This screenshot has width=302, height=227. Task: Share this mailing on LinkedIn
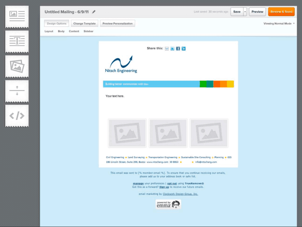(x=183, y=48)
